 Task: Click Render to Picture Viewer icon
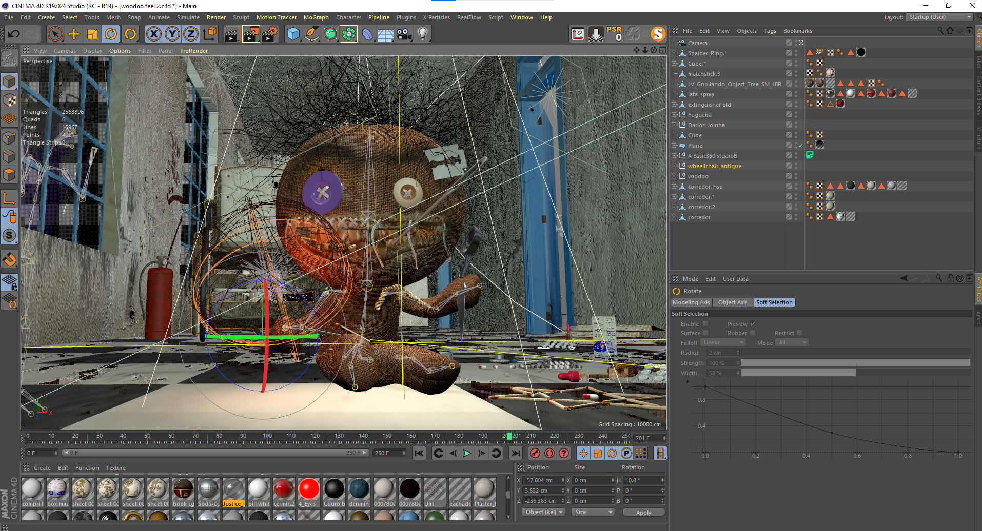pos(251,34)
